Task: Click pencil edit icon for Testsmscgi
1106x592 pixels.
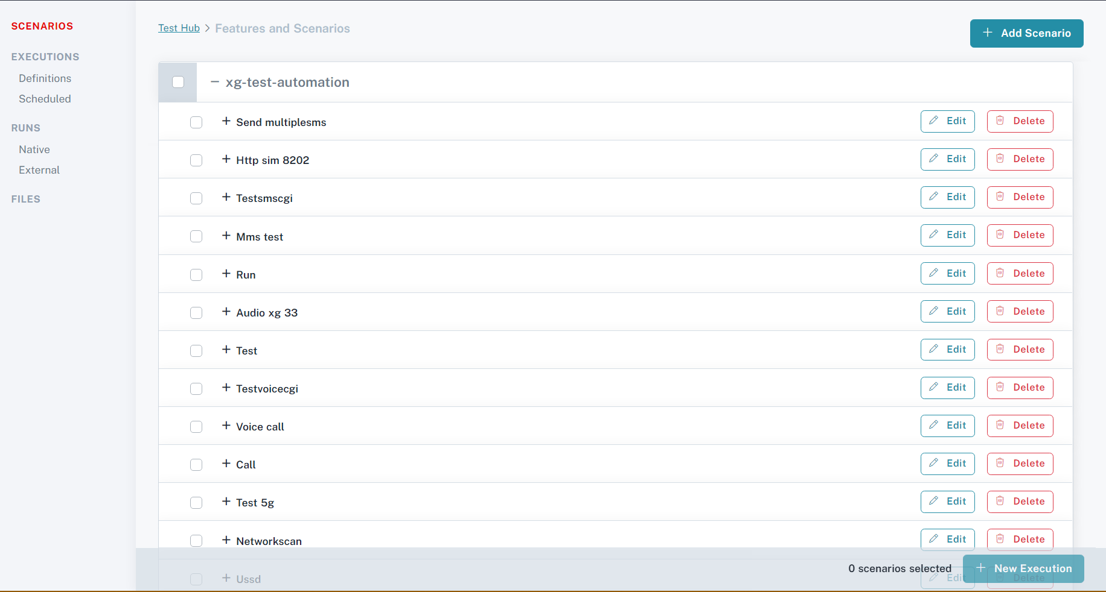Action: tap(934, 197)
